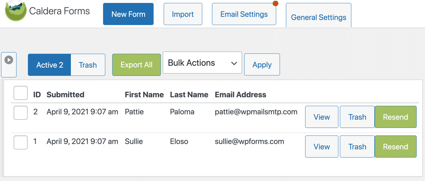Create a New Form
Viewport: 425px width, 181px height.
point(128,14)
